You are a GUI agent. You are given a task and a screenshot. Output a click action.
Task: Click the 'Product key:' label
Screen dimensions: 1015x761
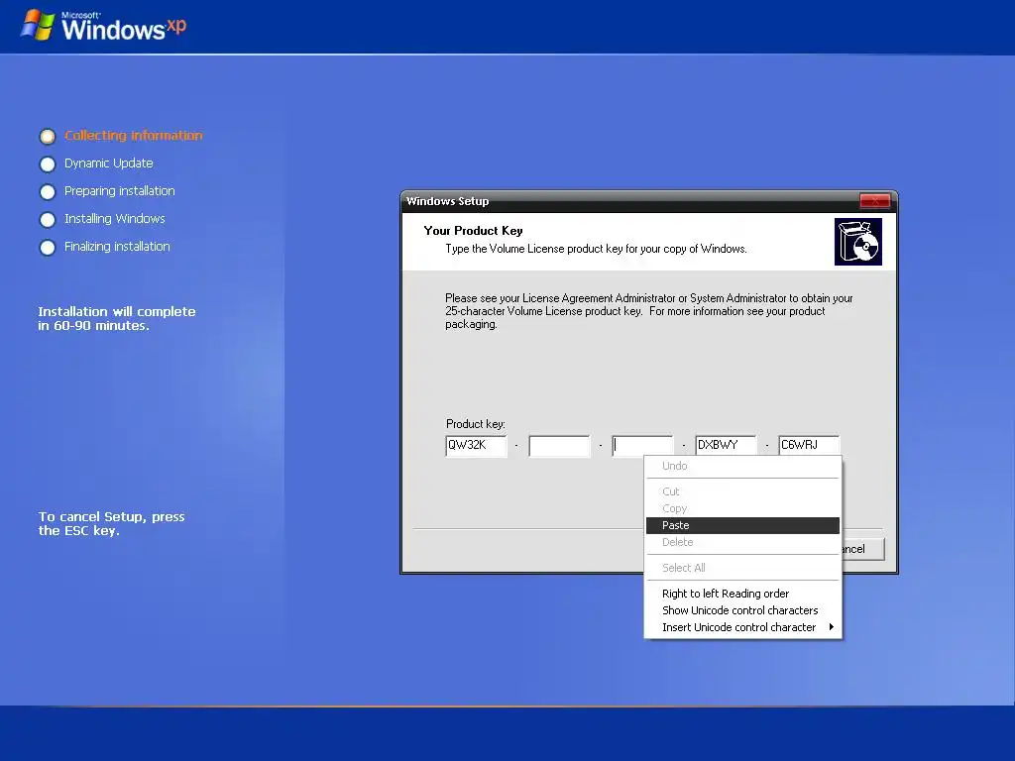(476, 424)
